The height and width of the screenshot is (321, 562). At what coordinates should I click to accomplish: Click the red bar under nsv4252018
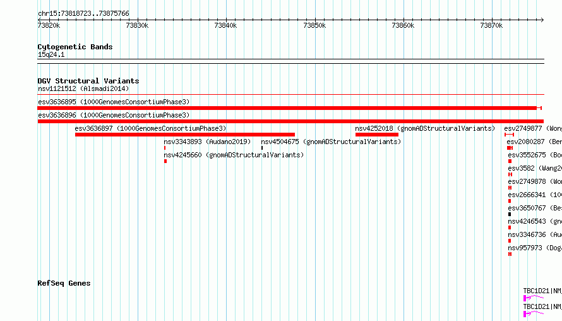click(377, 135)
